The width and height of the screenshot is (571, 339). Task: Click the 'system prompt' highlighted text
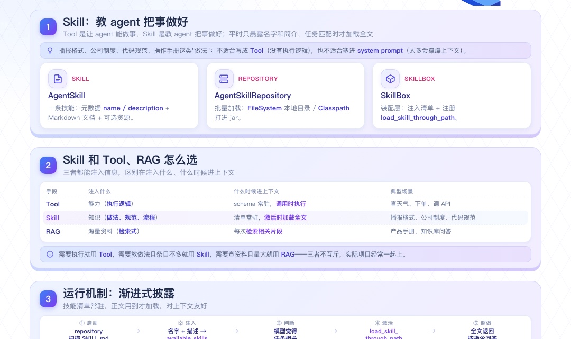click(x=380, y=51)
